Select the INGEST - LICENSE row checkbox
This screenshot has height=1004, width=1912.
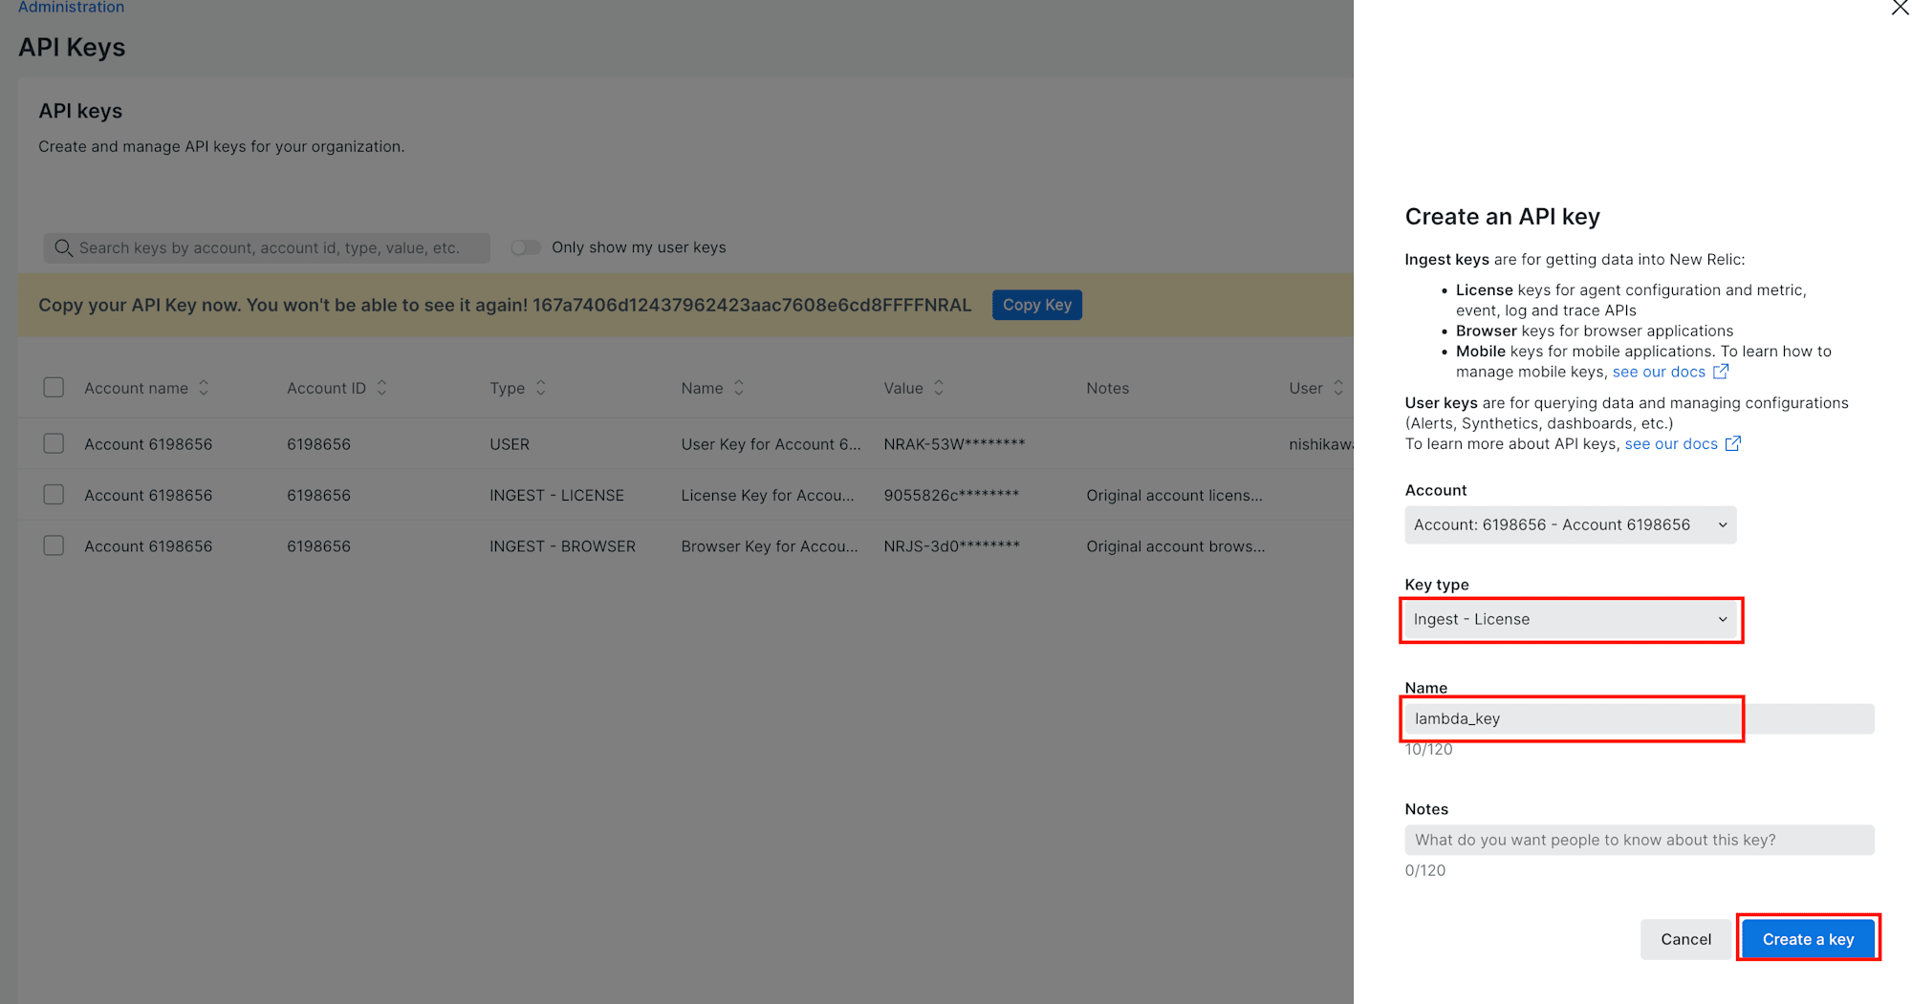click(x=54, y=494)
